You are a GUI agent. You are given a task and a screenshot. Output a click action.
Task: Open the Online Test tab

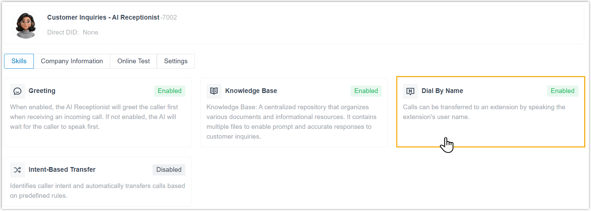click(x=133, y=61)
